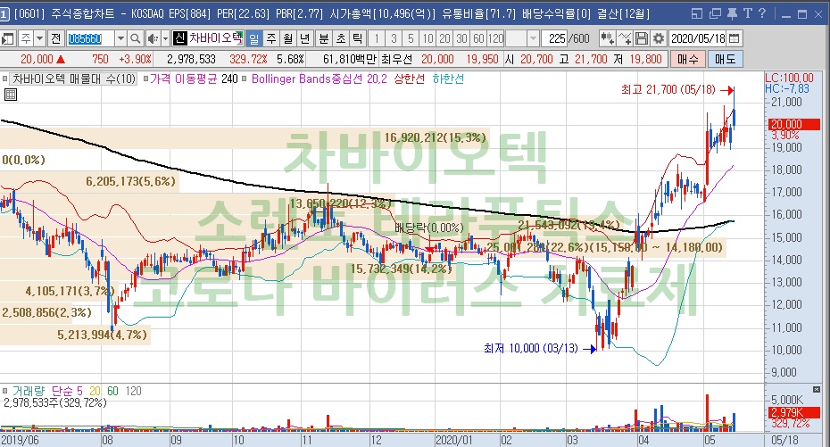
Task: Click the 하한선 lower band label
Action: point(448,79)
